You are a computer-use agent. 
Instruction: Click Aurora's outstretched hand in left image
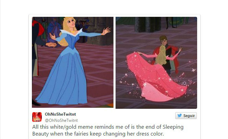point(107,31)
